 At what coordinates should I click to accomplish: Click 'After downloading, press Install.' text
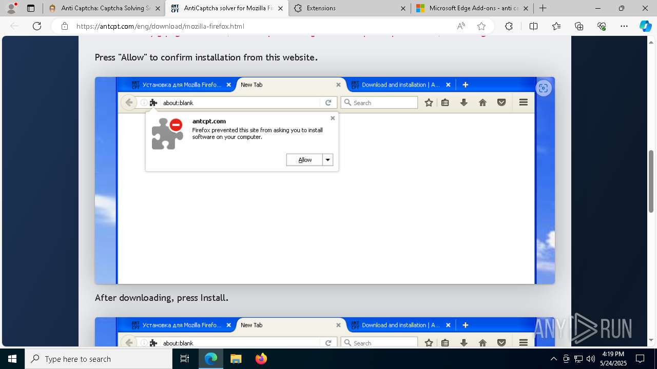coord(162,298)
